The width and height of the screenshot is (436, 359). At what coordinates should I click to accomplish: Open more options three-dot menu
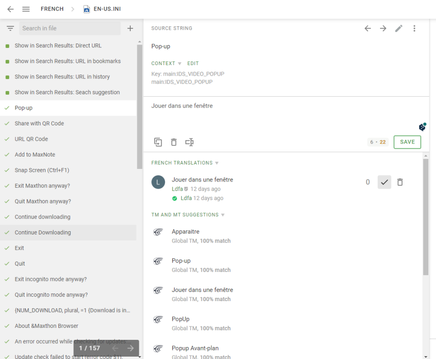(x=414, y=28)
